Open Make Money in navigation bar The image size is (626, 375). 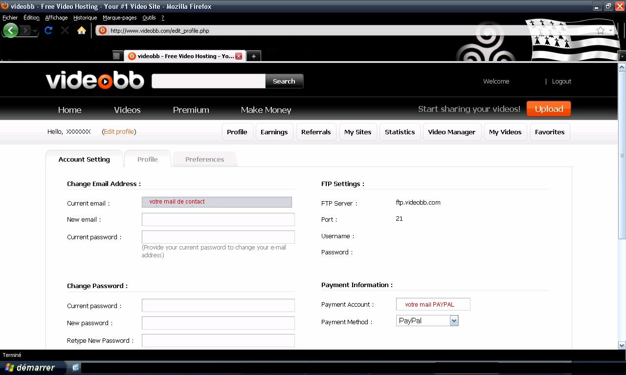(x=266, y=110)
